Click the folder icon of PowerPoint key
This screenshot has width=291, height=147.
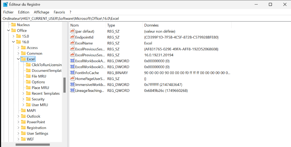click(23, 122)
